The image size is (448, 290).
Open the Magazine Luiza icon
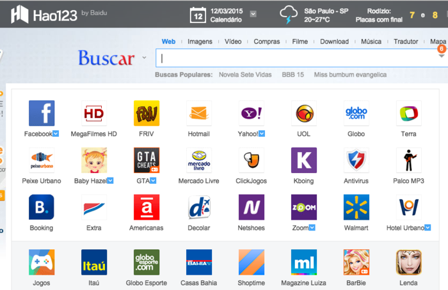304,263
